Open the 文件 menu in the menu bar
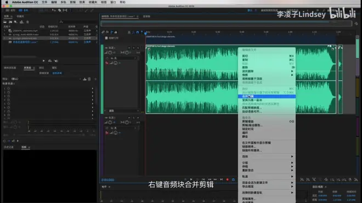Screen dimensions: 362x203 (44, 2)
